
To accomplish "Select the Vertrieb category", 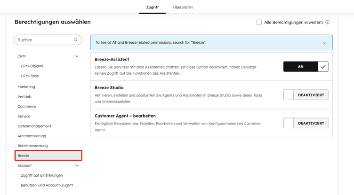I will [24, 97].
